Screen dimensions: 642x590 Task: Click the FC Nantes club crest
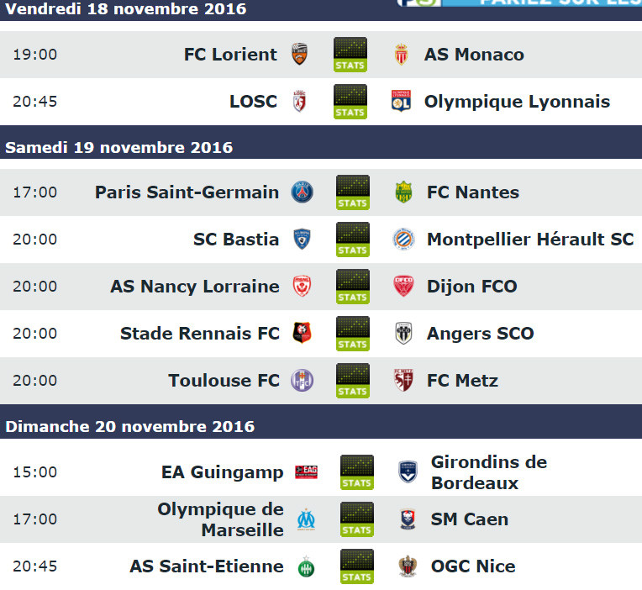pyautogui.click(x=403, y=192)
